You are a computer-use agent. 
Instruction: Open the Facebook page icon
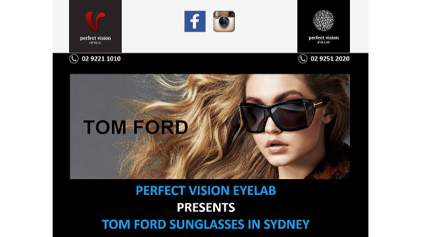click(x=195, y=21)
